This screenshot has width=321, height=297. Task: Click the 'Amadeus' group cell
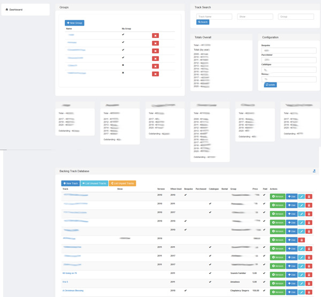click(235, 282)
